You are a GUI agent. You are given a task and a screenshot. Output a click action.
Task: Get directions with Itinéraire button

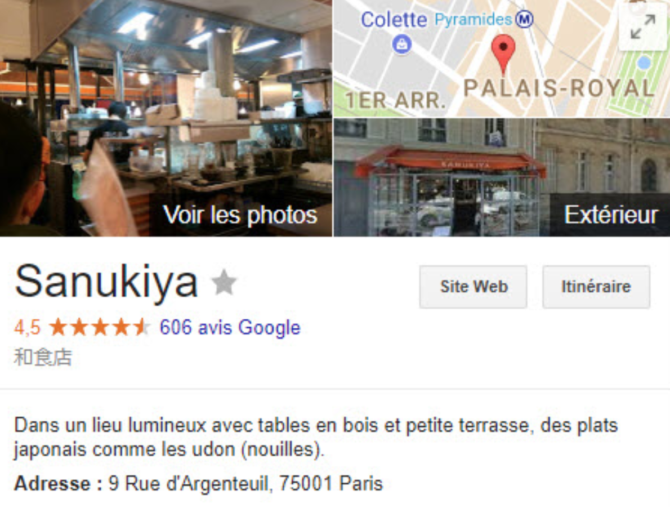pos(596,287)
